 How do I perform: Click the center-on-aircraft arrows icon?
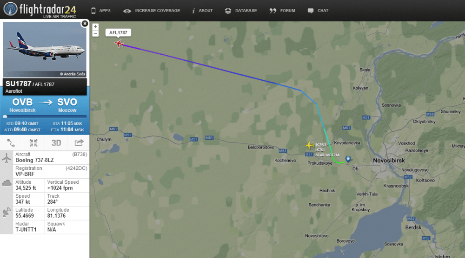pos(33,143)
